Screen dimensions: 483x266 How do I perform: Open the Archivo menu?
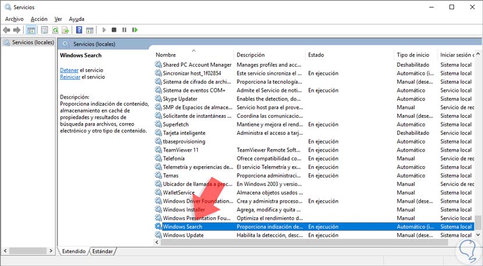(14, 19)
